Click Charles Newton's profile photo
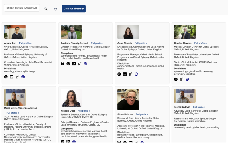Viewport: 228px width, 143px height. tap(185, 32)
